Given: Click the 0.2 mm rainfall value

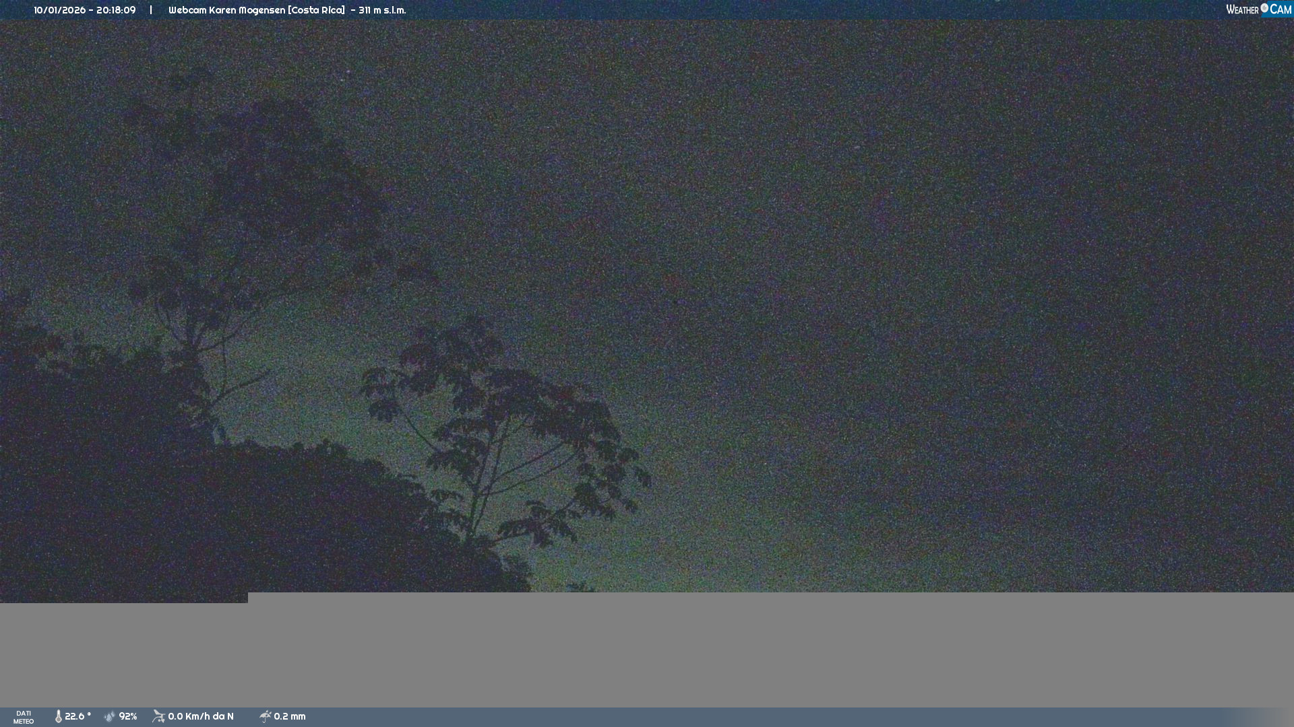Looking at the screenshot, I should pyautogui.click(x=290, y=716).
